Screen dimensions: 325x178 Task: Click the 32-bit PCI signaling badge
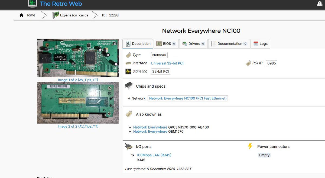pos(161,71)
